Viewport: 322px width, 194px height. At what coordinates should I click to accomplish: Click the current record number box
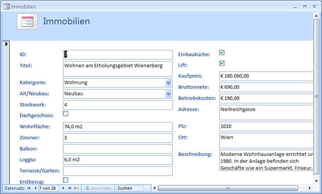click(x=49, y=188)
